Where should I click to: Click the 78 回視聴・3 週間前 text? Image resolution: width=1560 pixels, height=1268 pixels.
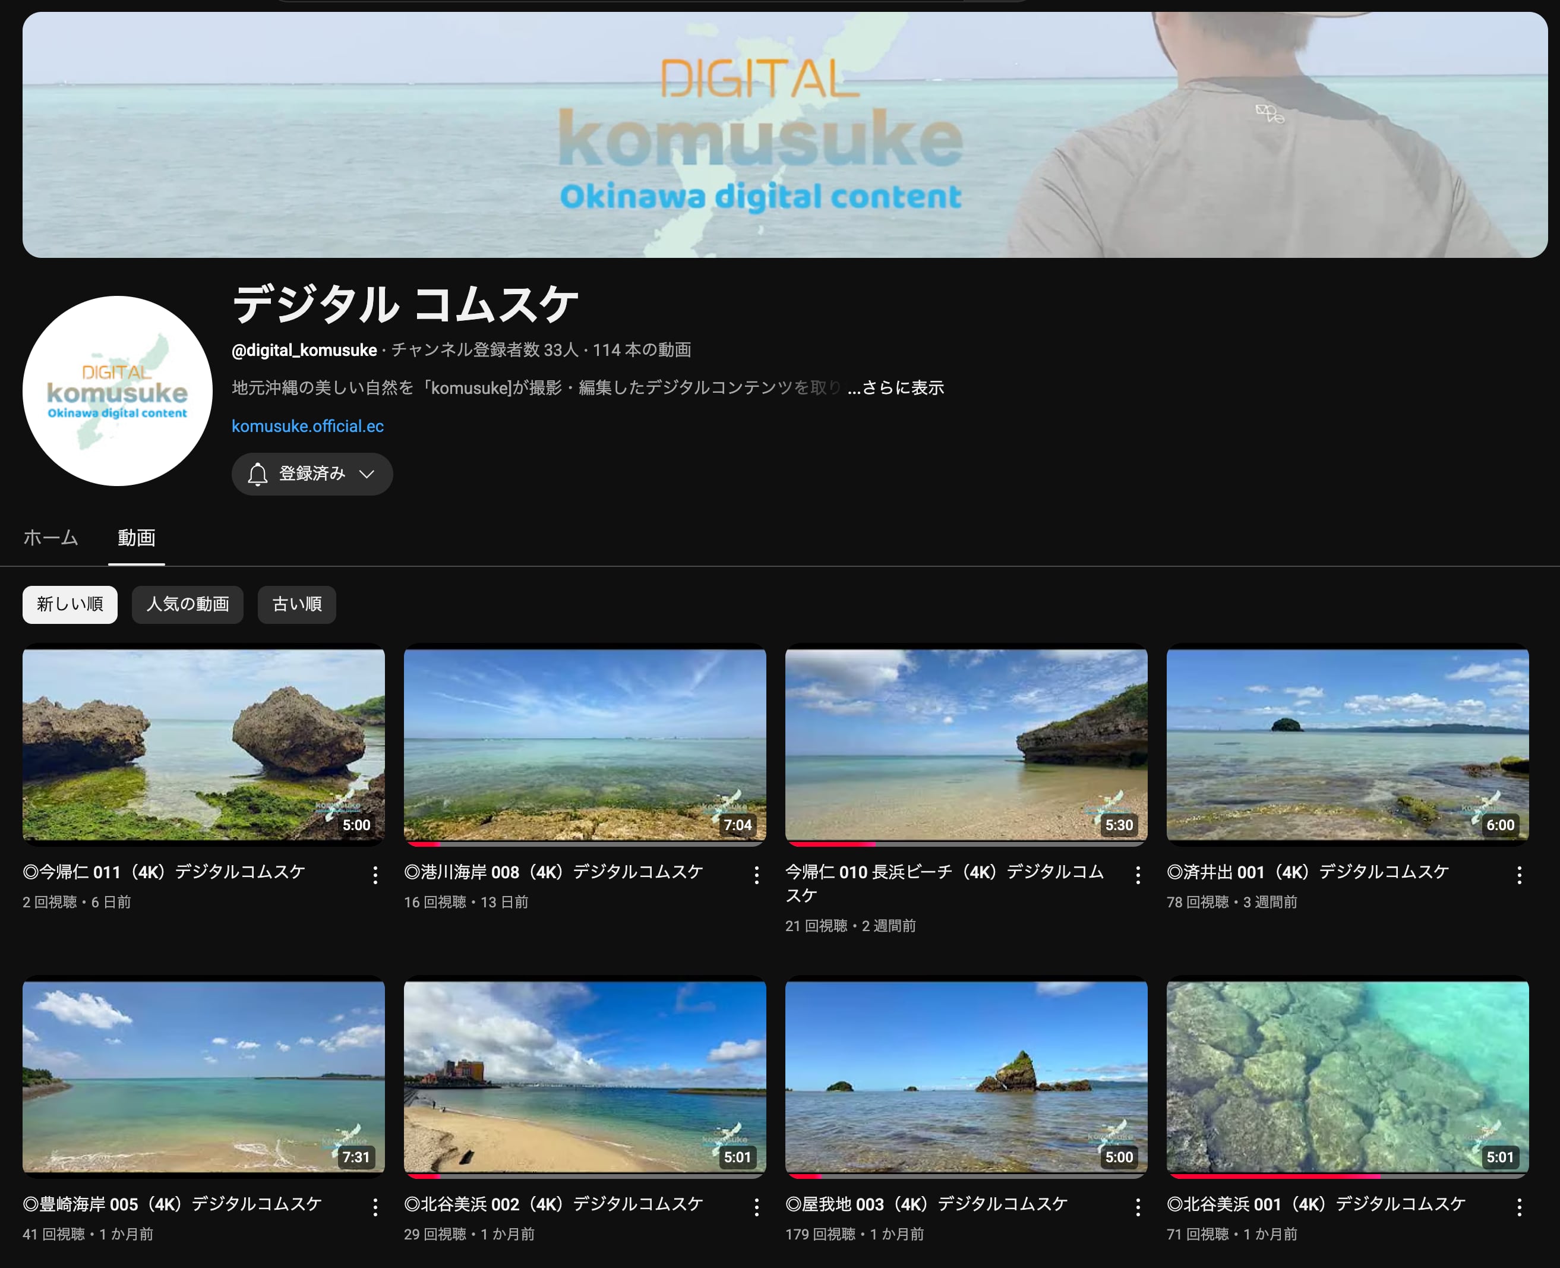1232,902
